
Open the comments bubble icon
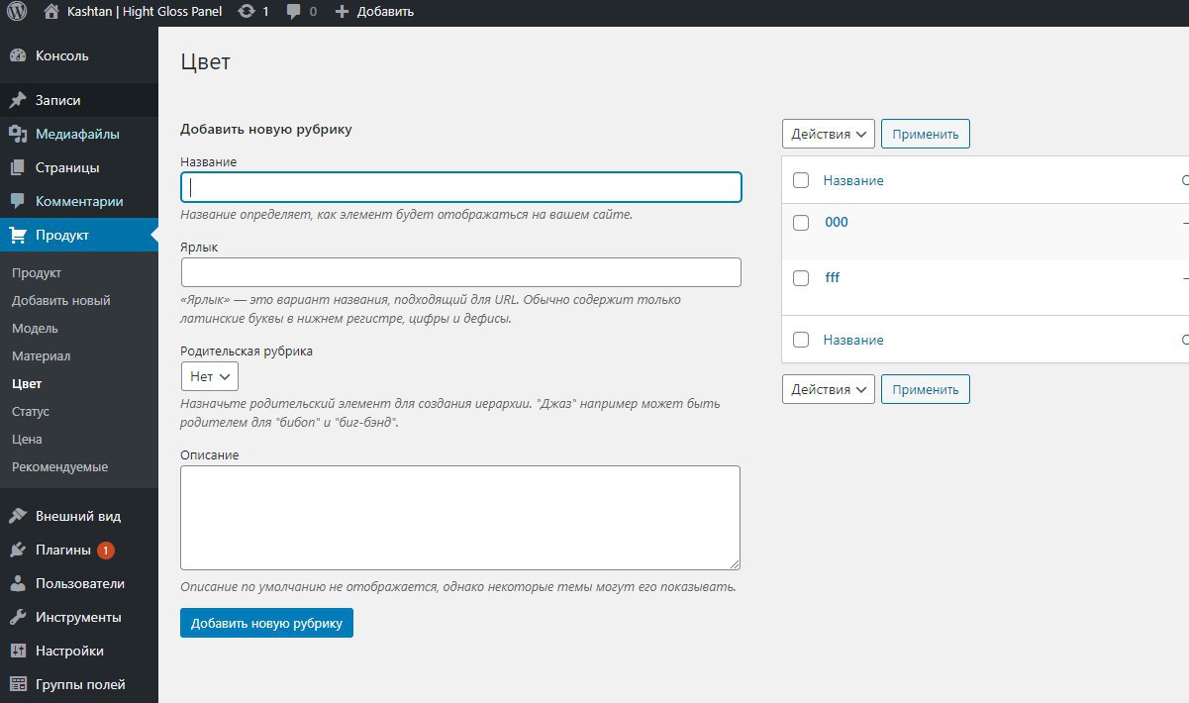click(x=294, y=12)
